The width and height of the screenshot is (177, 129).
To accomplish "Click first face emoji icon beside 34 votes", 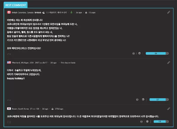I will pos(134,54).
